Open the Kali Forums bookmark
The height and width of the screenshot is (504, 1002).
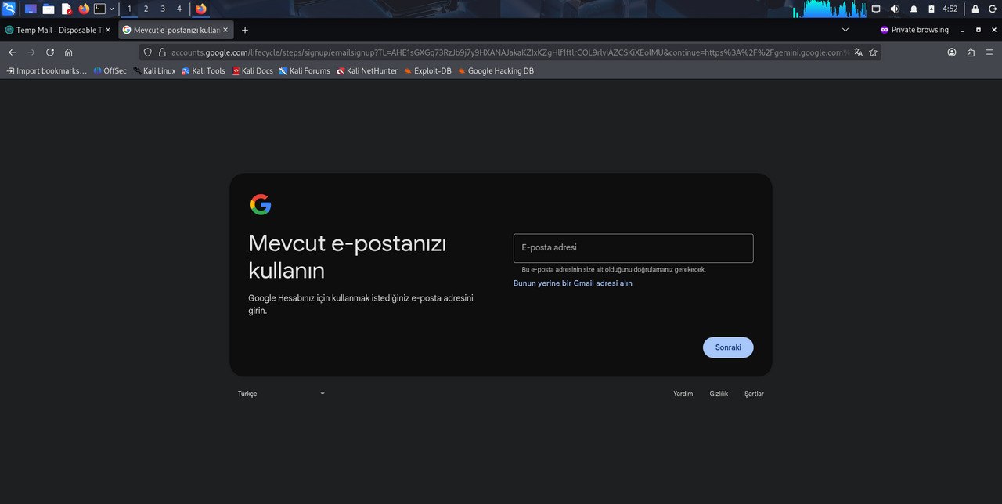pos(305,70)
